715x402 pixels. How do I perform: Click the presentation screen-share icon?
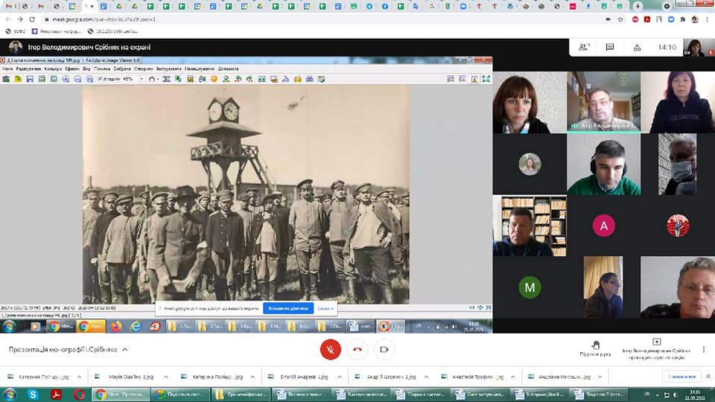[x=656, y=342]
